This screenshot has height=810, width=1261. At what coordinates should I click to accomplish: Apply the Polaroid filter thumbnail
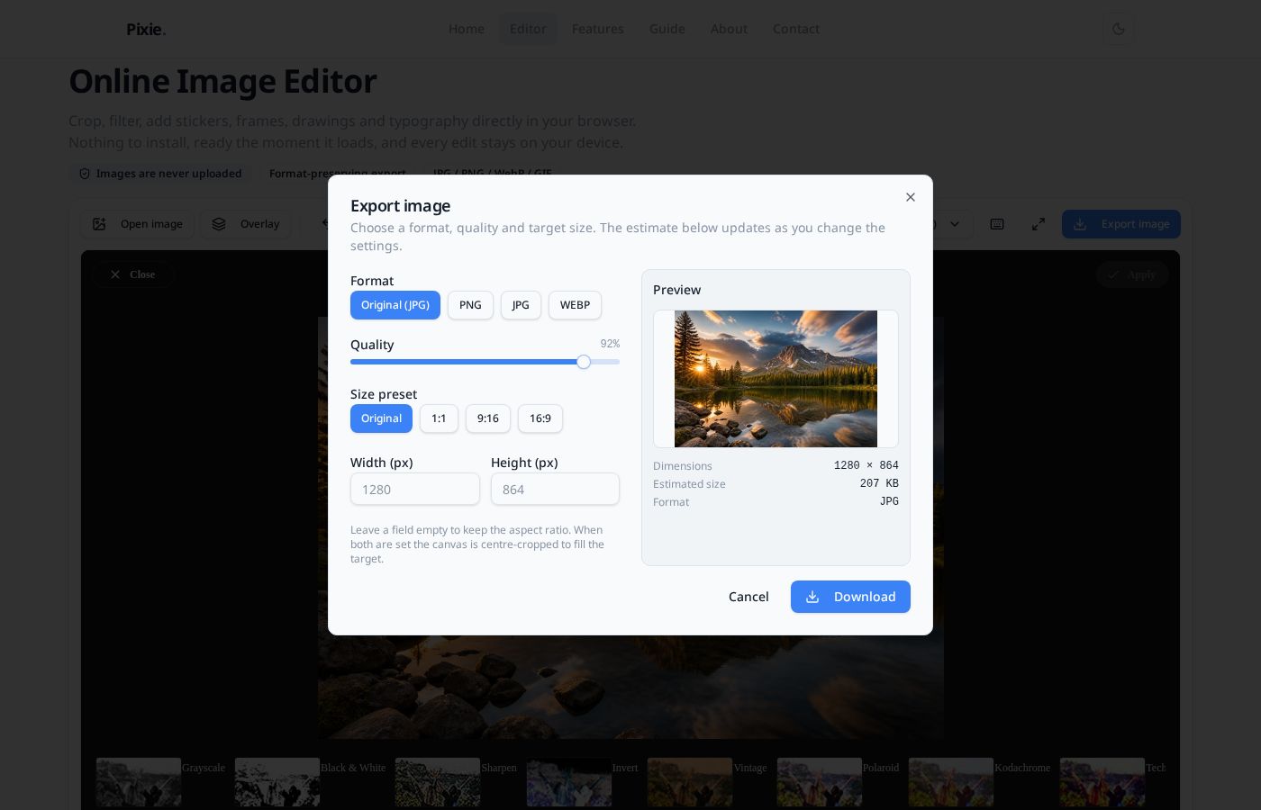(820, 782)
